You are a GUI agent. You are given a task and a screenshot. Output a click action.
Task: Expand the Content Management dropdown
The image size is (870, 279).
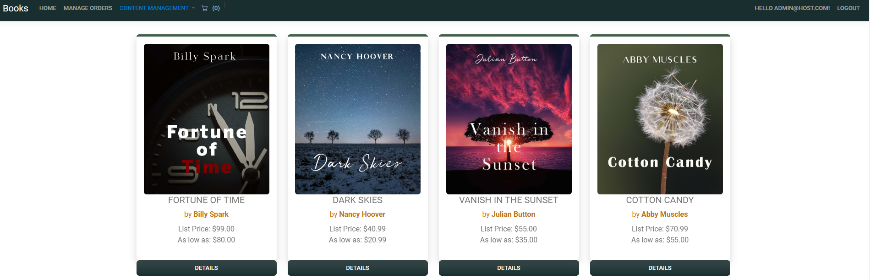[x=157, y=8]
